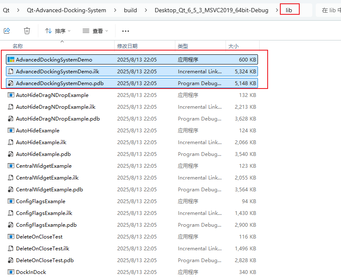This screenshot has width=341, height=279.
Task: Go to build folder breadcrumb
Action: [130, 10]
